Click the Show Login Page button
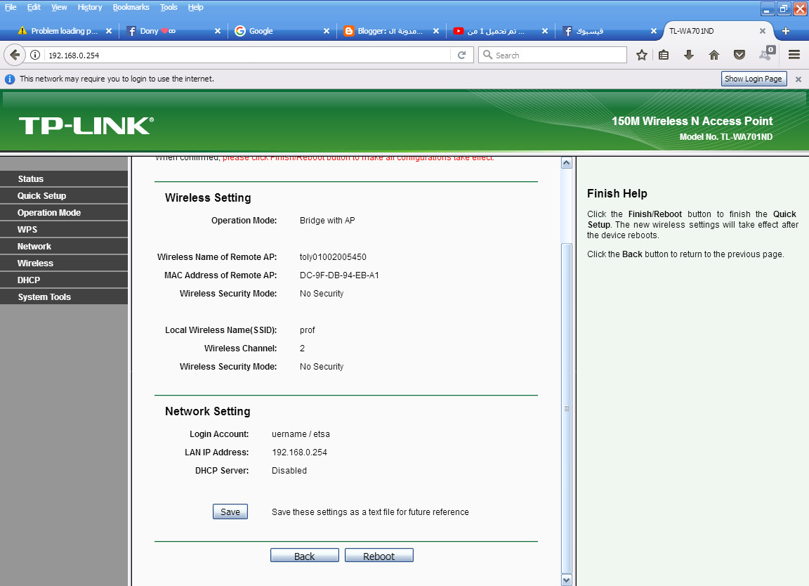 (754, 79)
